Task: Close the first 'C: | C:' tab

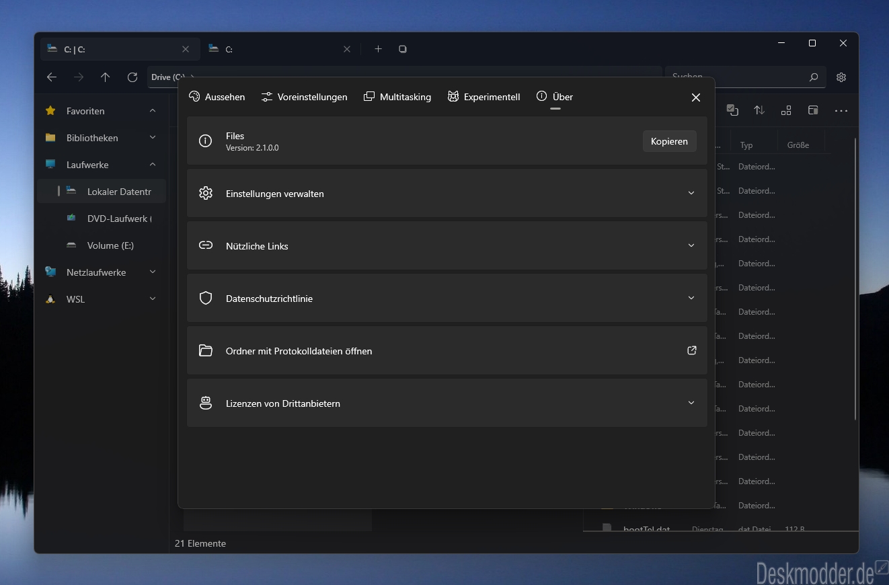Action: [x=186, y=49]
